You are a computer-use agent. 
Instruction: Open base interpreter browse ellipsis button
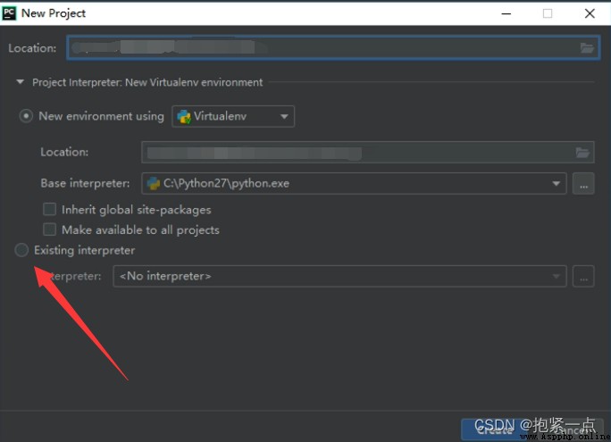tap(583, 183)
